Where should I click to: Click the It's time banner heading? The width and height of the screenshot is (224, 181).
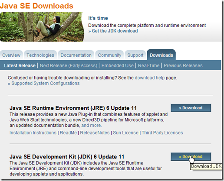coord(98,18)
